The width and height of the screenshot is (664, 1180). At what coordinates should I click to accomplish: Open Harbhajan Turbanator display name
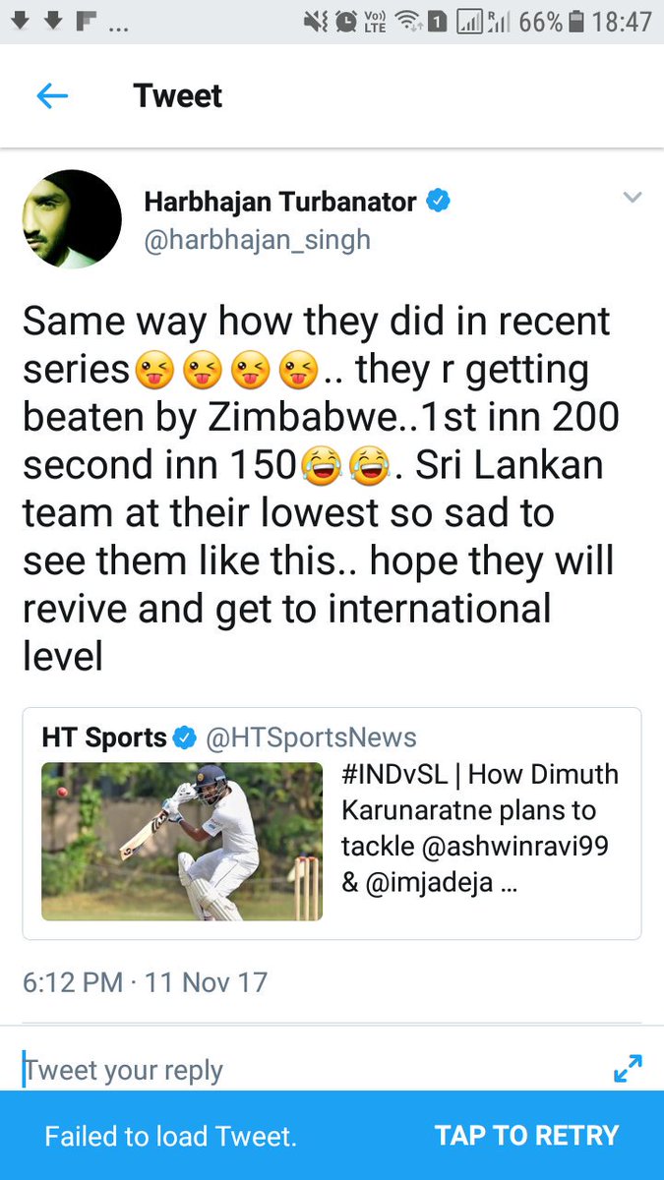tap(281, 202)
